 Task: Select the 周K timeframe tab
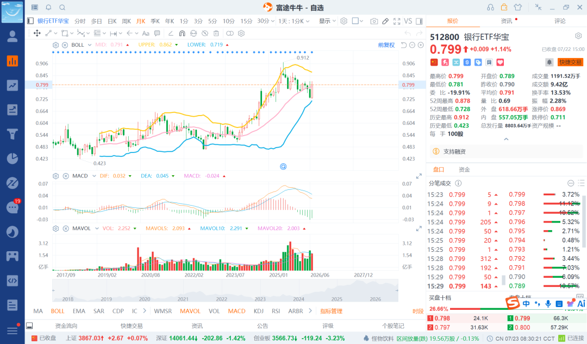tap(127, 21)
